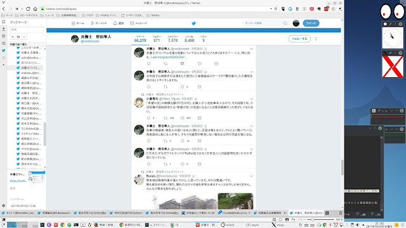The height and width of the screenshot is (228, 406).
Task: Click the Evernote extension icon
Action: 319,9
